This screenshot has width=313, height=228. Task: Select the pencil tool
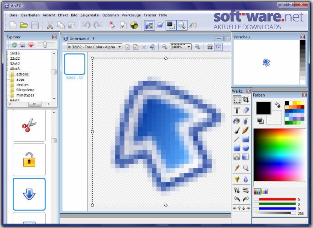245,130
